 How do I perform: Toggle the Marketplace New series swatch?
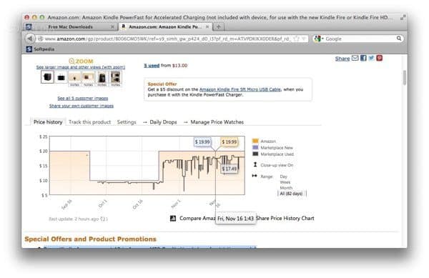[x=255, y=147]
